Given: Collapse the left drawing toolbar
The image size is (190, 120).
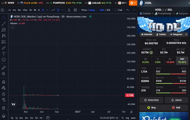Looking at the screenshot, I should point(8,110).
